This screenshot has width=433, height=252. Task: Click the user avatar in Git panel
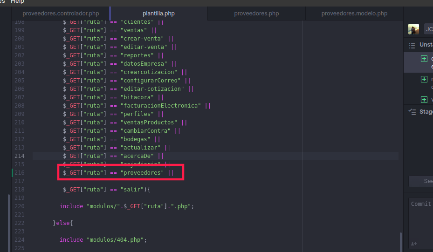[x=413, y=29]
